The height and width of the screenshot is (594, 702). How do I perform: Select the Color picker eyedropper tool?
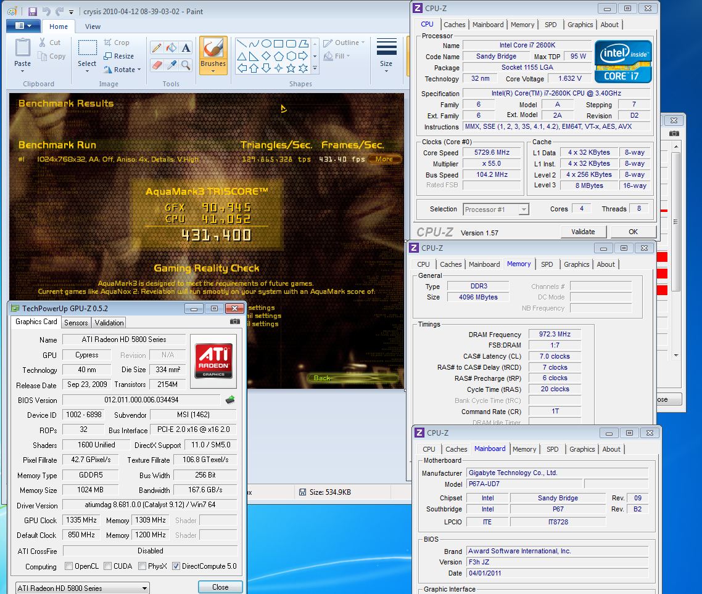[x=171, y=65]
